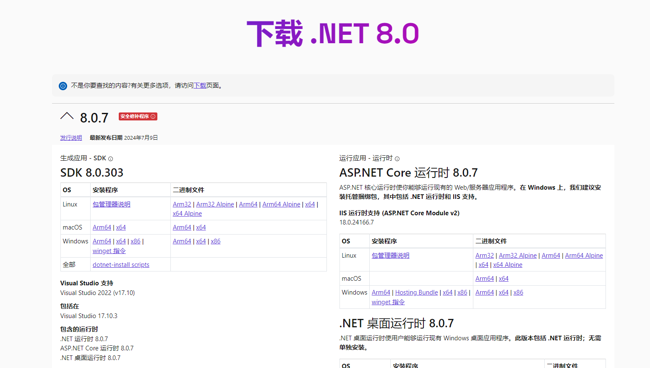Click the info icon beside 运行应用 - 运行时

397,159
